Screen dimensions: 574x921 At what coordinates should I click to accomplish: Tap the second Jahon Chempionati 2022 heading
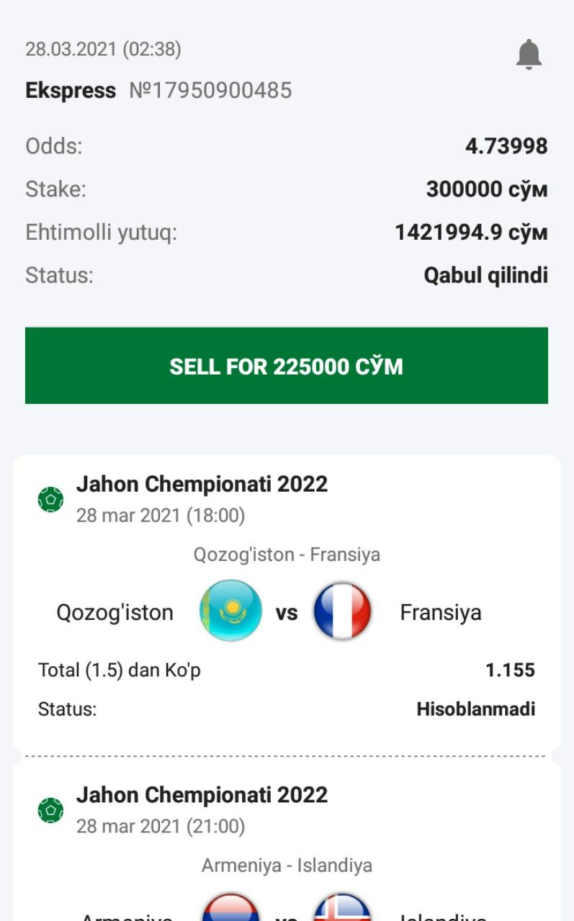202,795
